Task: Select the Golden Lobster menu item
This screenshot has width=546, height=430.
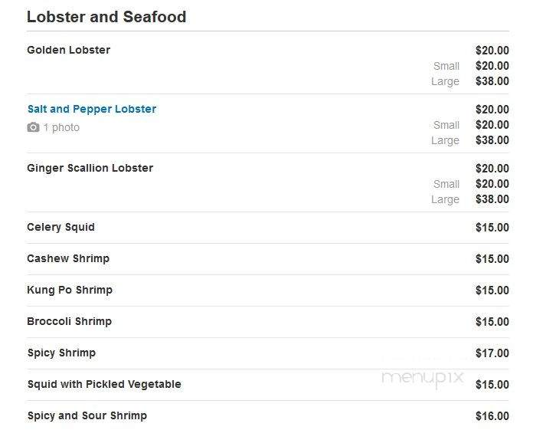Action: (x=69, y=50)
